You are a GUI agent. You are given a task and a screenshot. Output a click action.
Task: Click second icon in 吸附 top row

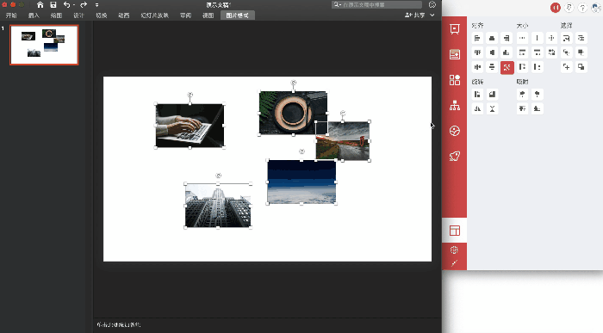pos(537,95)
